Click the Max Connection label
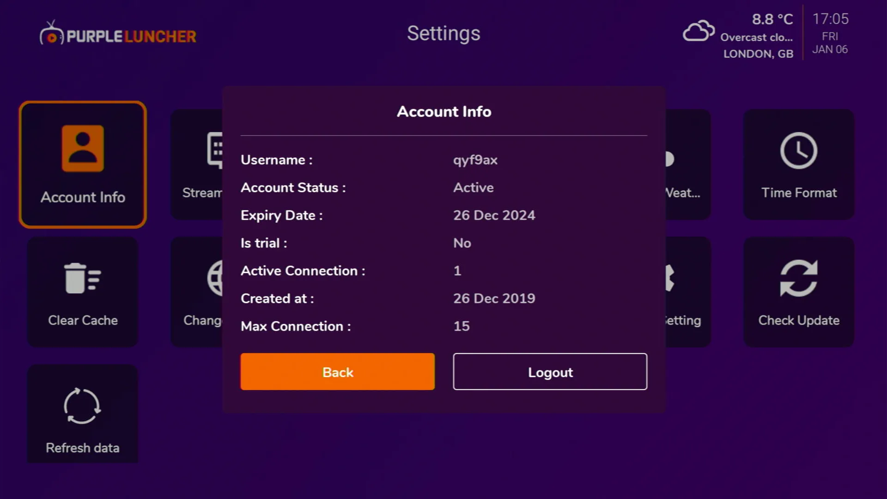The image size is (887, 499). coord(296,326)
